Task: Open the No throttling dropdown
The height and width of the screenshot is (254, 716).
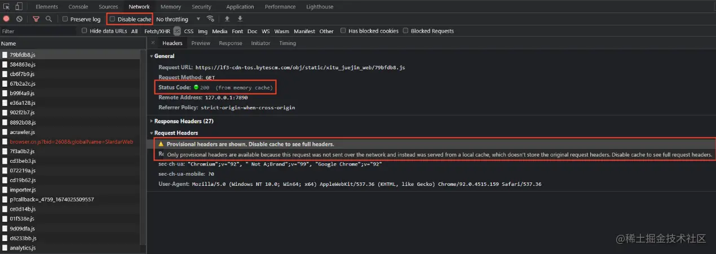Action: tap(178, 19)
